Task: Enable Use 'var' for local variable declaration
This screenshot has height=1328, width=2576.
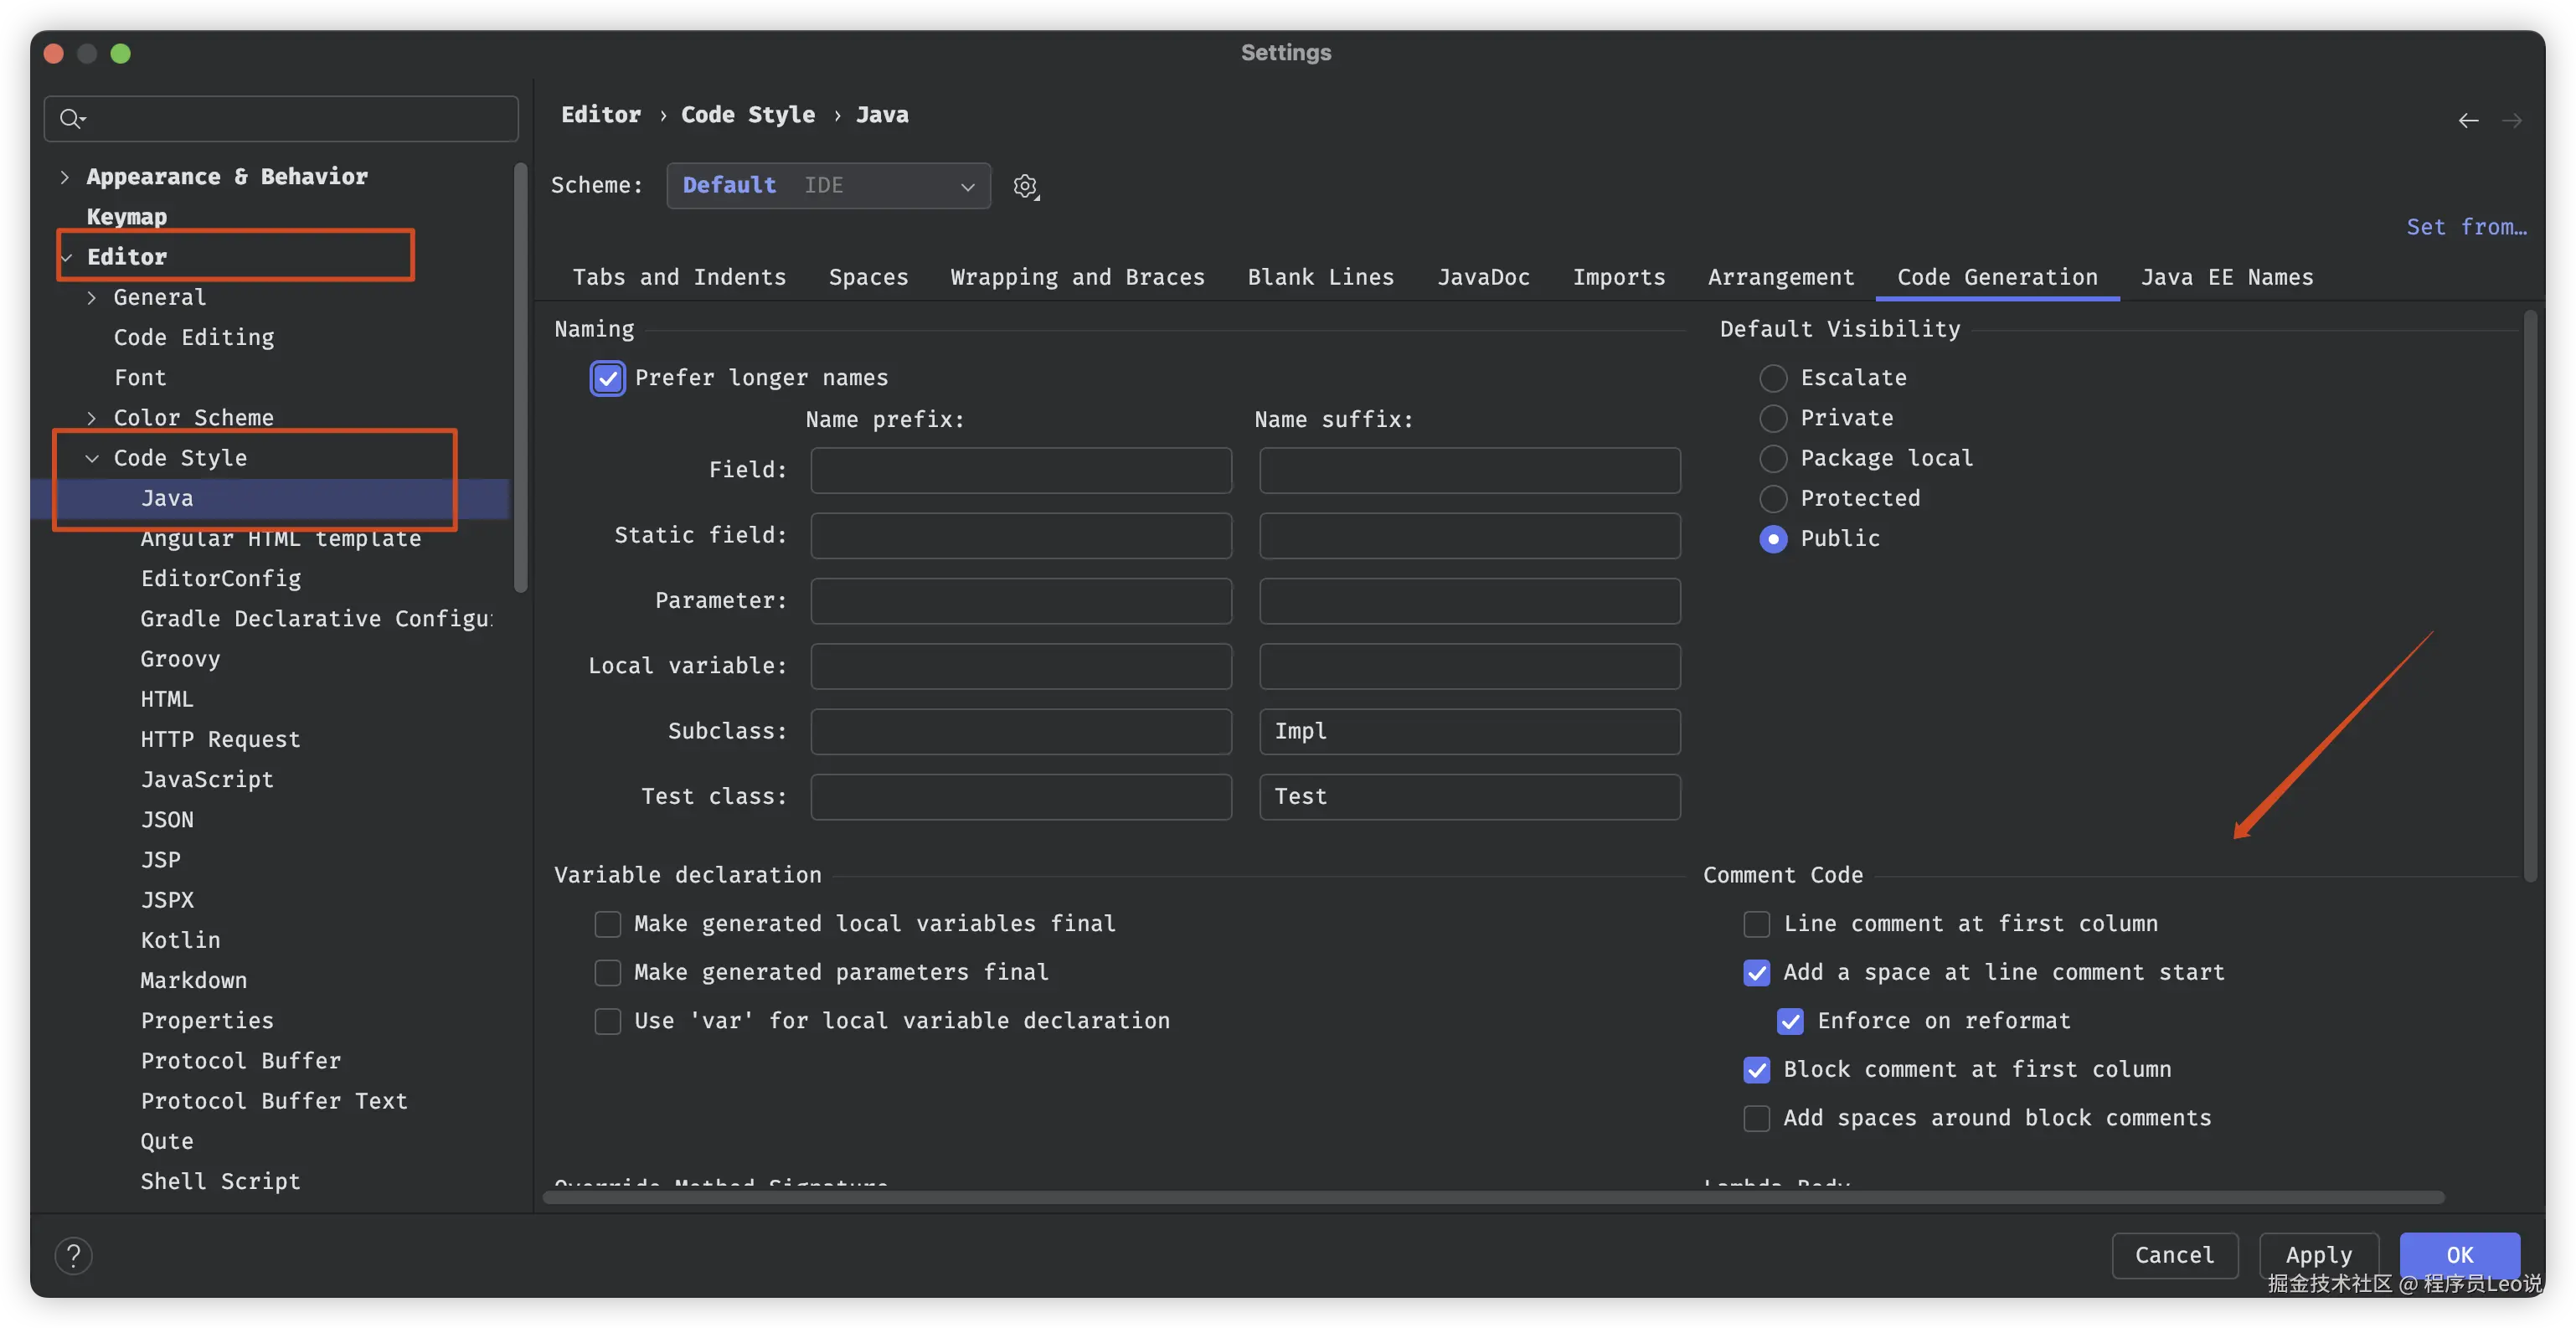Action: pyautogui.click(x=607, y=1020)
